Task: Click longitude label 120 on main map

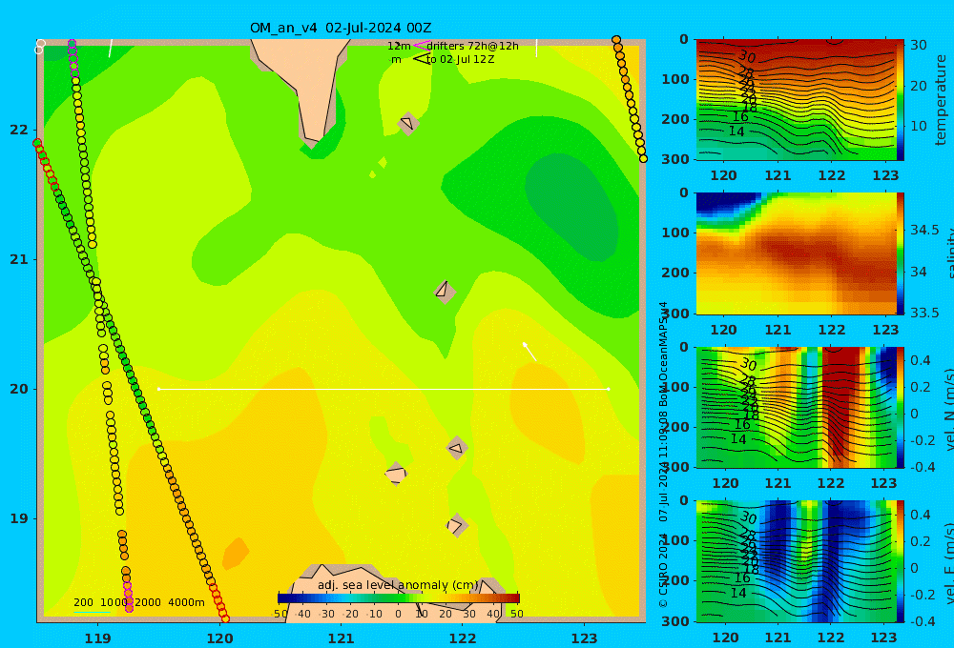Action: [x=219, y=638]
